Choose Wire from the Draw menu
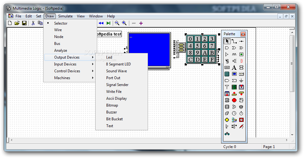Screen dimensions: 304x158 [70, 30]
